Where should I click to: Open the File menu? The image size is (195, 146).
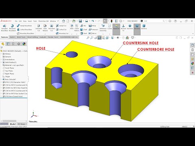(16, 21)
